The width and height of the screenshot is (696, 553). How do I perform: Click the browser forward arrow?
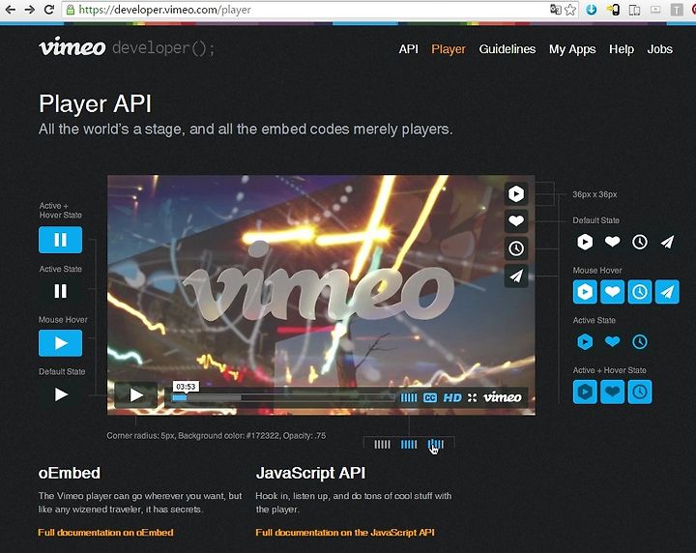tap(29, 10)
